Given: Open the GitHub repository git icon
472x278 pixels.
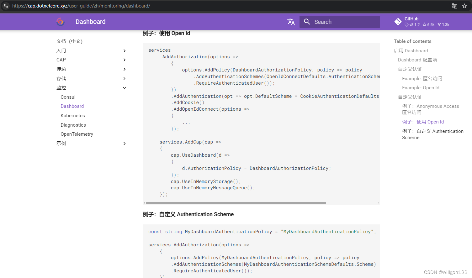Looking at the screenshot, I should pyautogui.click(x=398, y=22).
